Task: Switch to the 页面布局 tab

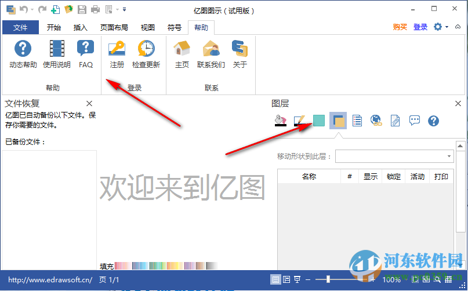Action: 114,27
